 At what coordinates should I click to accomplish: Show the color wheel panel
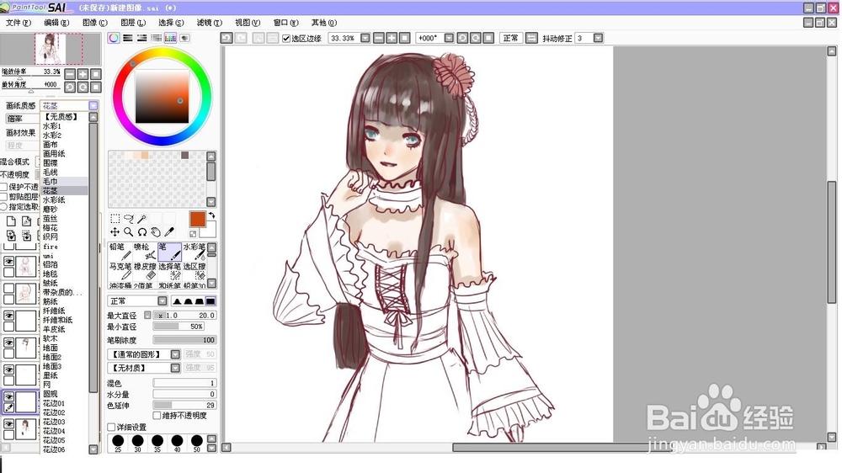point(114,38)
